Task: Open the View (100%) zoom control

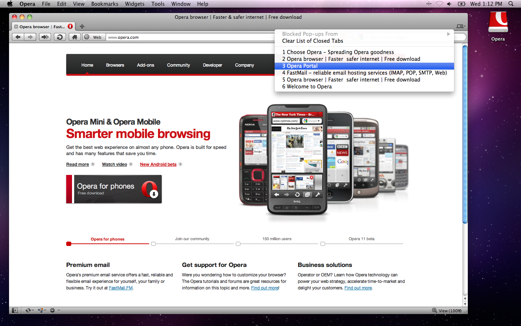Action: coord(450,311)
